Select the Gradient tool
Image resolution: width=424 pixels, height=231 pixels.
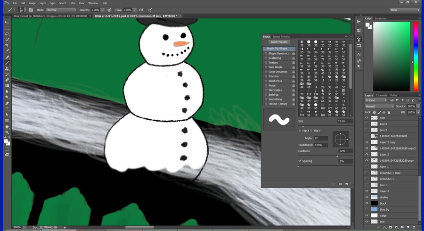click(7, 85)
